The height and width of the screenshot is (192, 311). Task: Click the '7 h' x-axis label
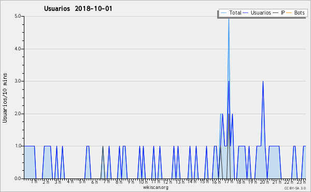[106, 182]
